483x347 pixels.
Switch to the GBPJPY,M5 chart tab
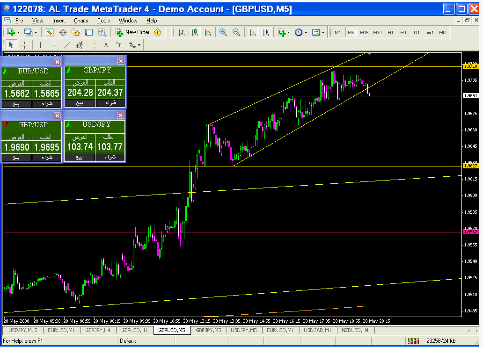(x=208, y=330)
